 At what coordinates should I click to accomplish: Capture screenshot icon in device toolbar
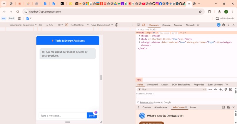click(66, 25)
